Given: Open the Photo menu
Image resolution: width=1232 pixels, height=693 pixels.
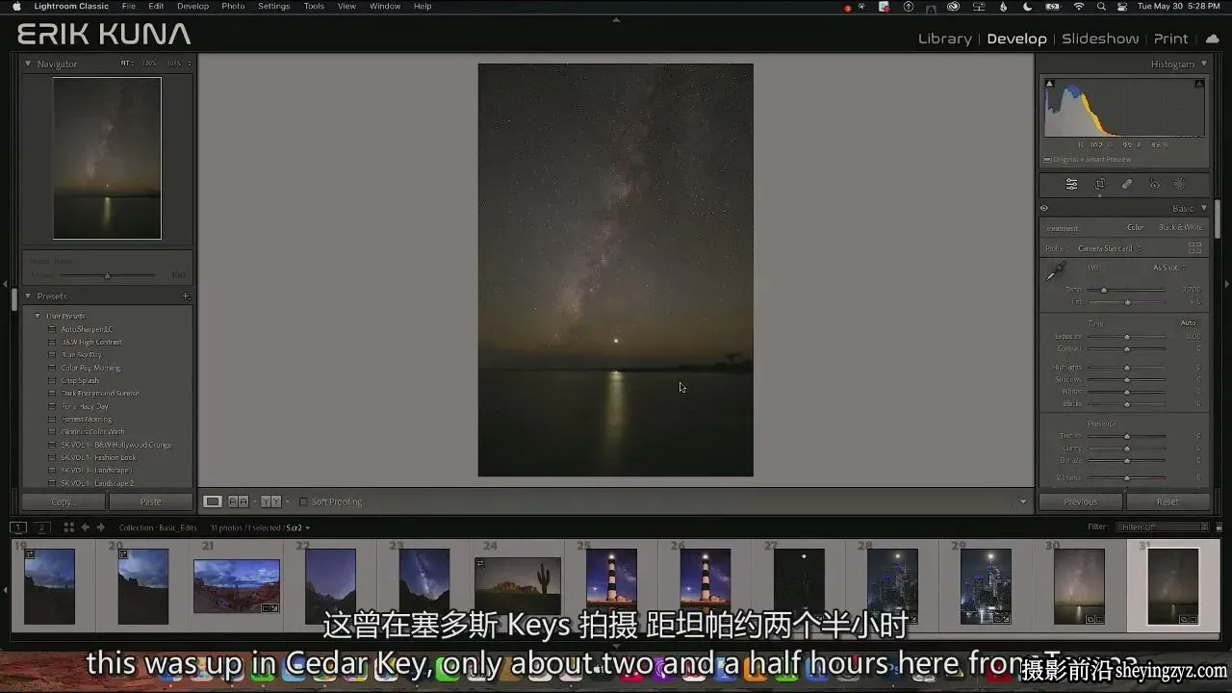Looking at the screenshot, I should tap(233, 7).
